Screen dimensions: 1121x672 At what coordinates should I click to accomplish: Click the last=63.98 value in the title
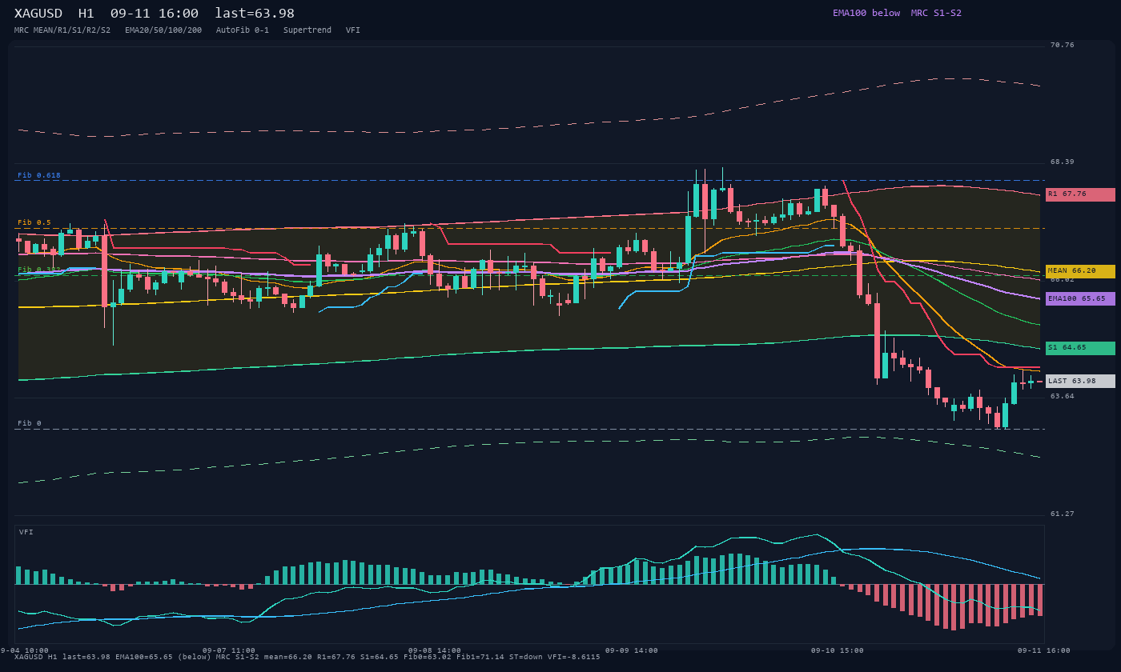(255, 14)
